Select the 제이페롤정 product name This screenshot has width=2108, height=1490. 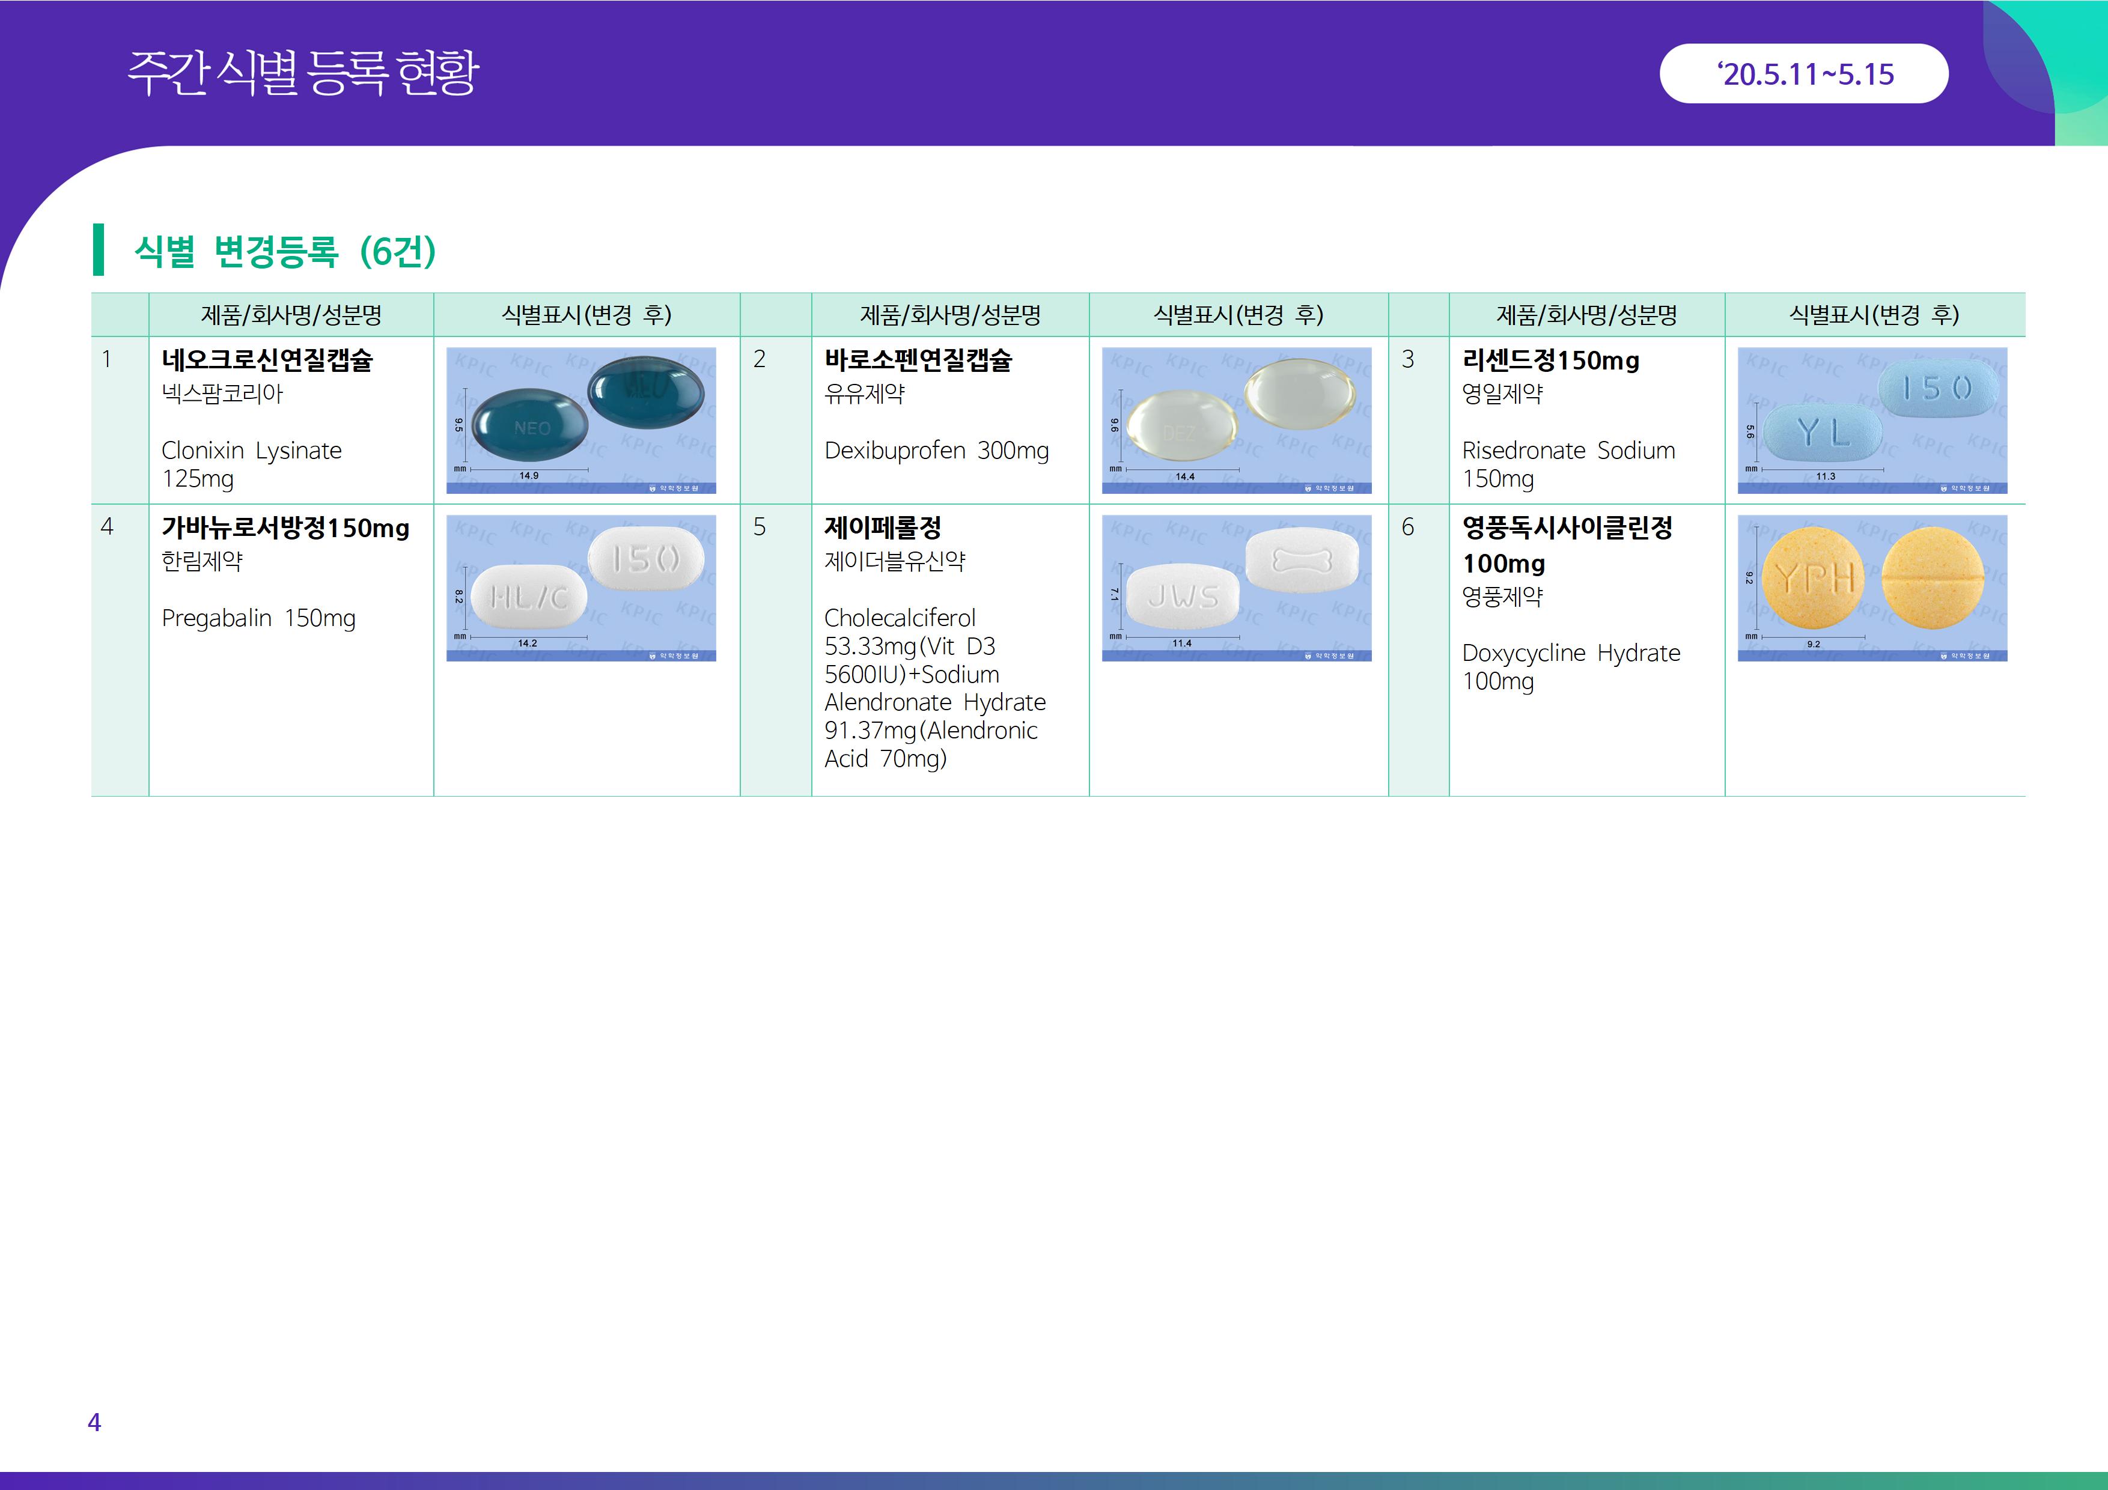click(882, 528)
